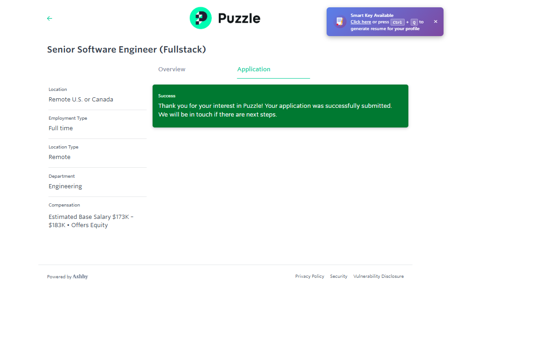
Task: Open the Privacy Policy link
Action: point(310,276)
